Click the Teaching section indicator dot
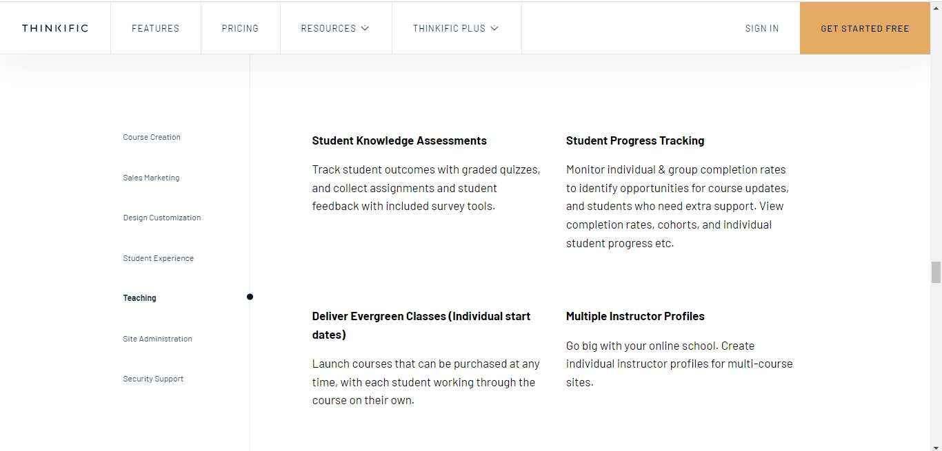 (250, 297)
